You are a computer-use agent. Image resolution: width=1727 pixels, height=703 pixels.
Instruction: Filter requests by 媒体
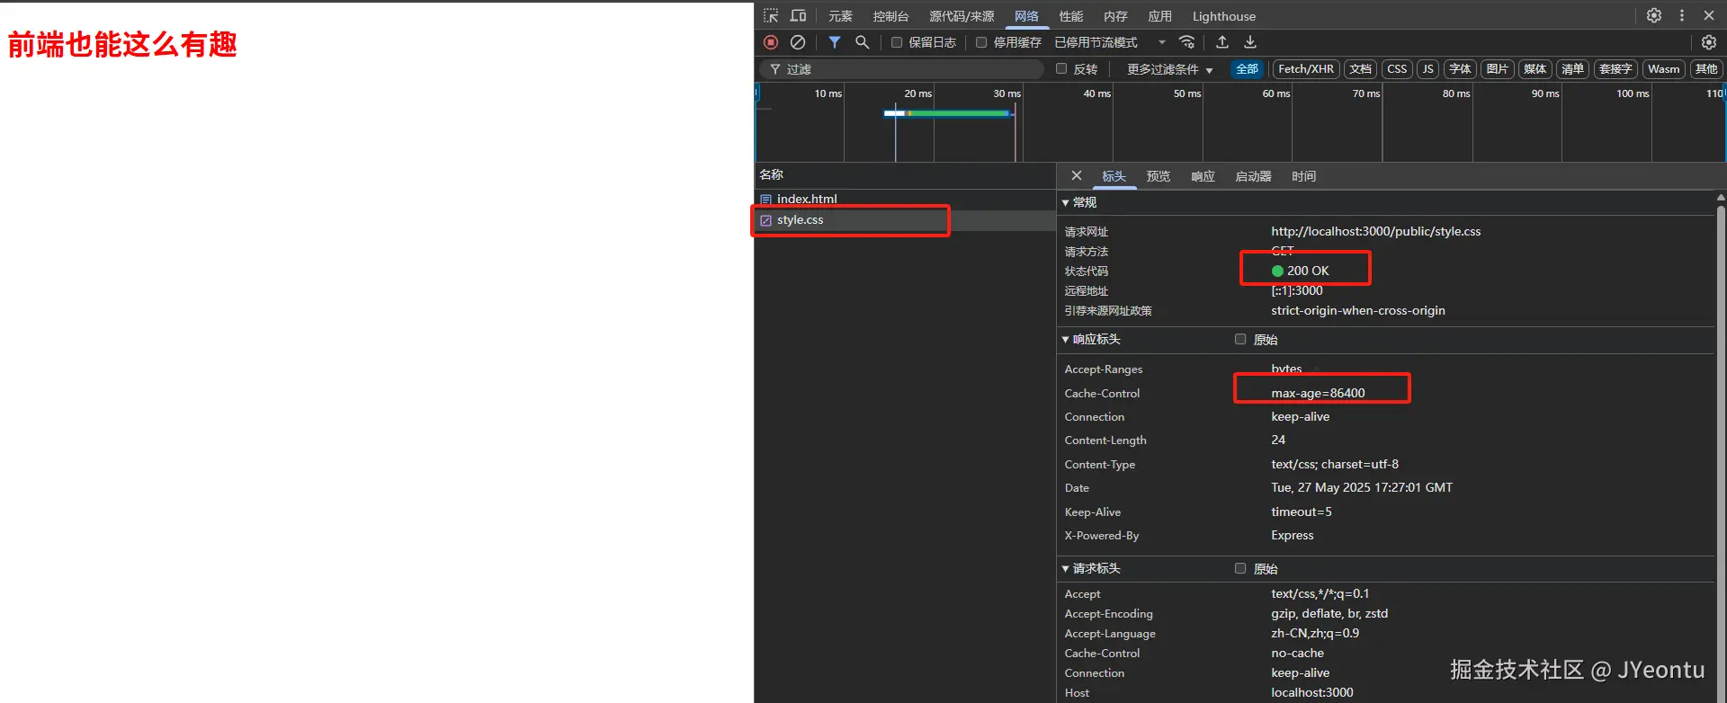1535,69
